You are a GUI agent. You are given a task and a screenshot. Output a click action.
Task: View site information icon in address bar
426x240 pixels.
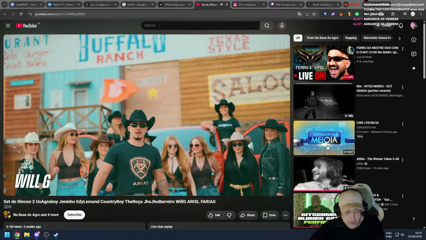tap(30, 14)
